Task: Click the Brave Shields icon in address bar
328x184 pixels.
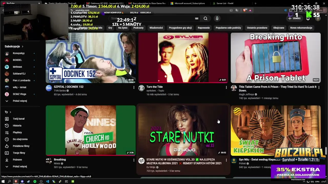Action: pos(245,10)
